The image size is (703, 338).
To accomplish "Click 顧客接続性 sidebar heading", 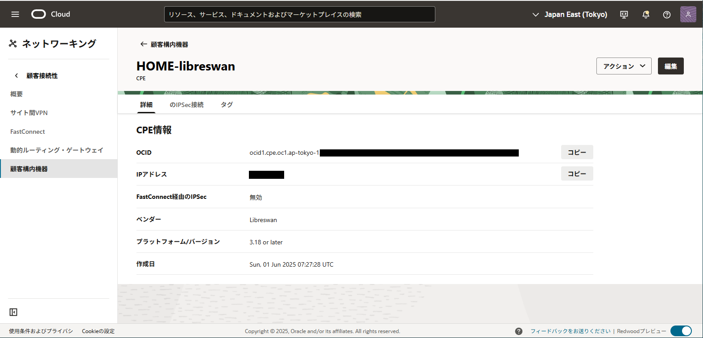I will click(x=42, y=76).
